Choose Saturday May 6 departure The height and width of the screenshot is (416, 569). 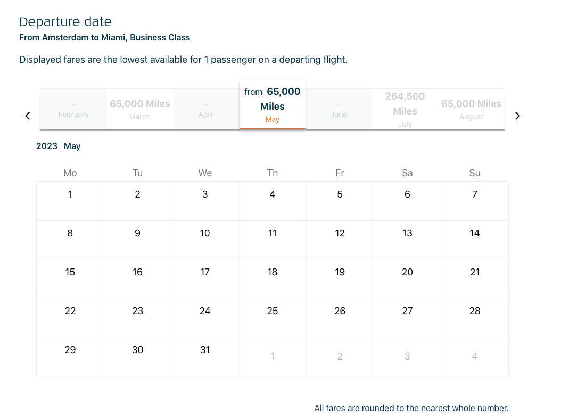407,200
